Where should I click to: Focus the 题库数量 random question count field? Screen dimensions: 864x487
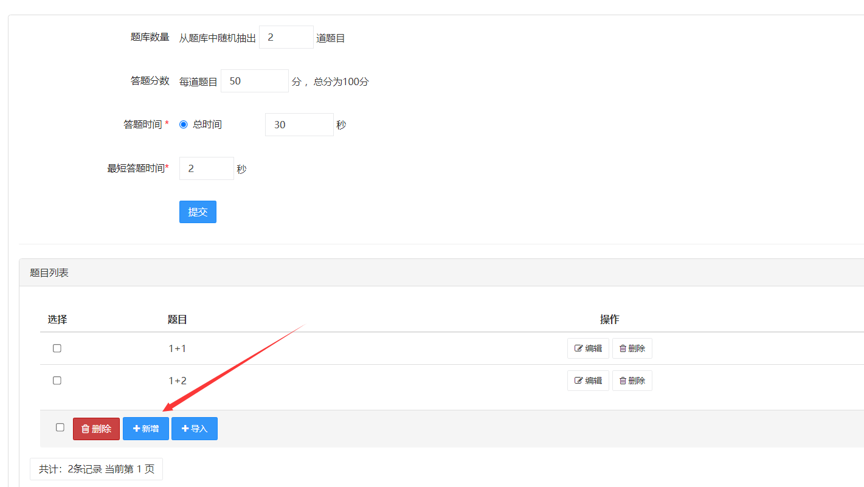pyautogui.click(x=286, y=37)
